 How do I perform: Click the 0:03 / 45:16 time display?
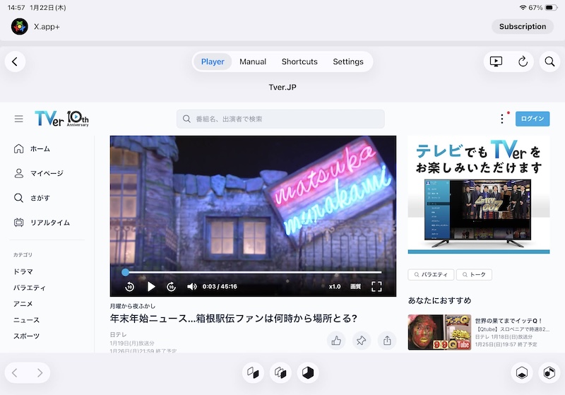tap(220, 286)
